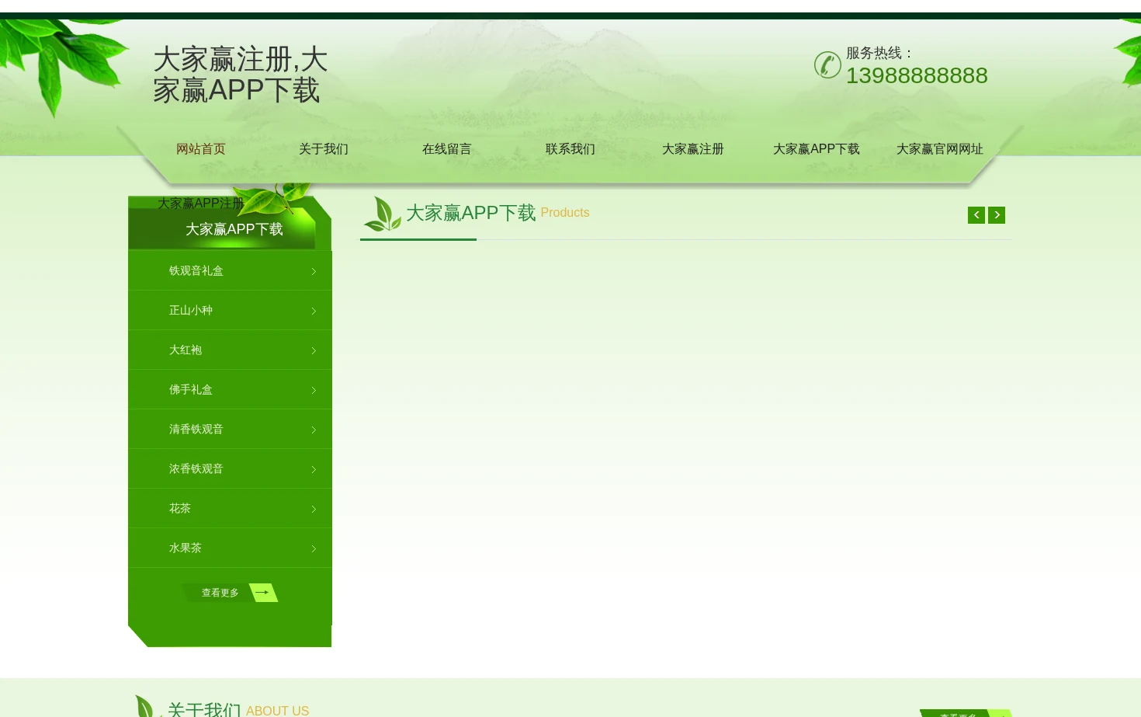Select 佛手礼盒 category link
This screenshot has width=1141, height=717.
[191, 389]
